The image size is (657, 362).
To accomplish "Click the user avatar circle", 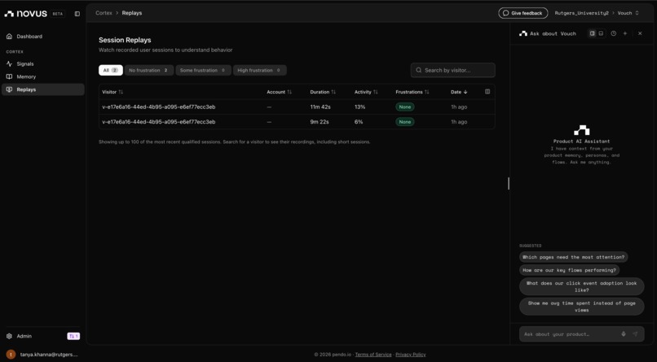I will click(11, 355).
